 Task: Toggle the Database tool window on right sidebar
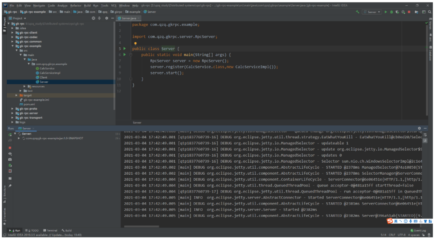(x=430, y=53)
